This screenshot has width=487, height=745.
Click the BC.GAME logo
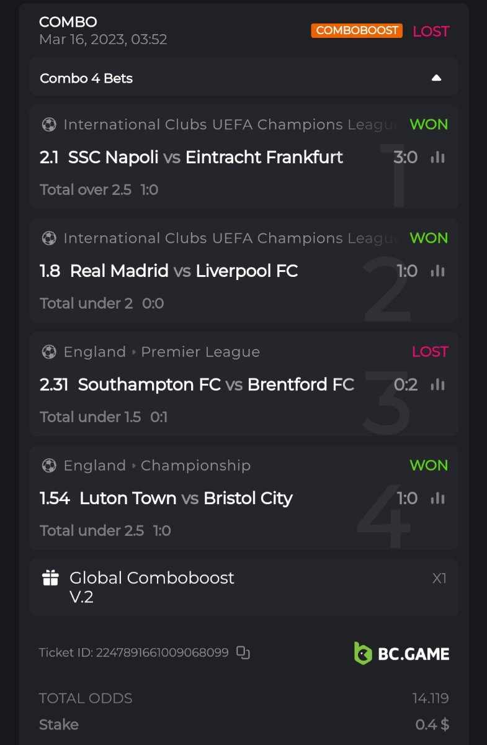pyautogui.click(x=401, y=653)
